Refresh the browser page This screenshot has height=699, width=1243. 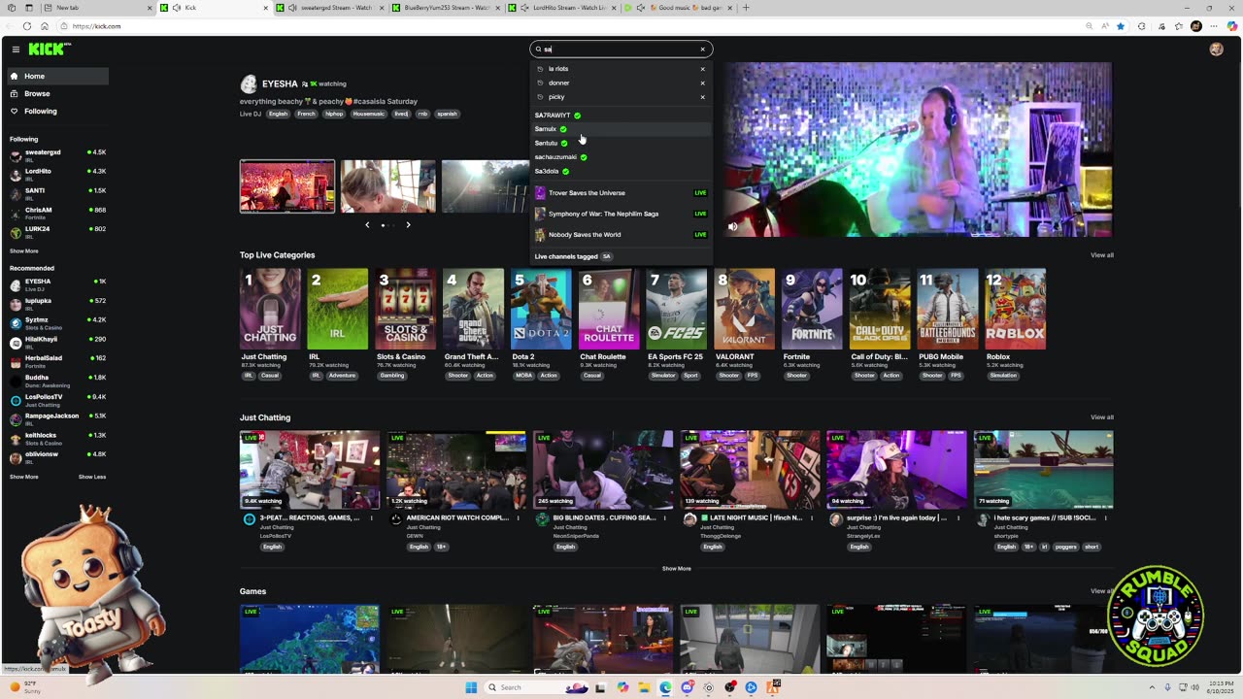pos(26,26)
